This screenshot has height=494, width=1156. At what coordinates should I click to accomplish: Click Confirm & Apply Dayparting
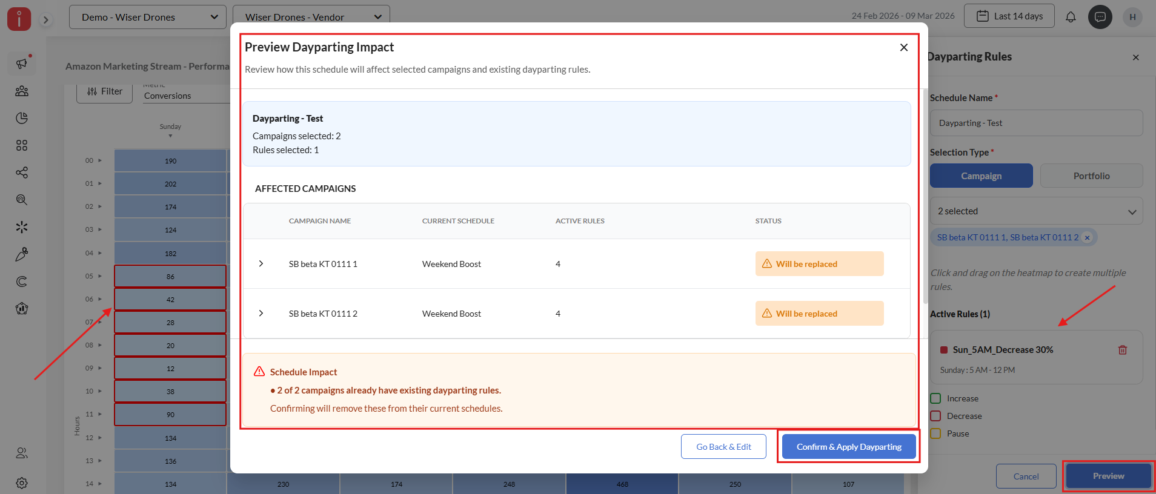(x=848, y=447)
